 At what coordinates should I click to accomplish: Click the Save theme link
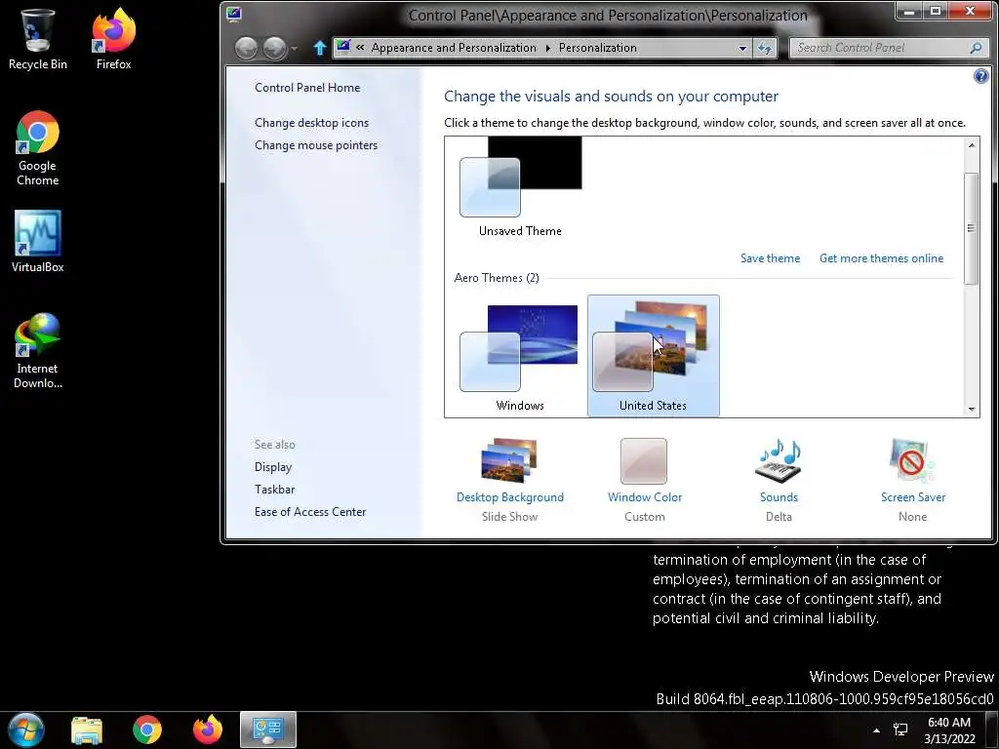[x=770, y=257]
